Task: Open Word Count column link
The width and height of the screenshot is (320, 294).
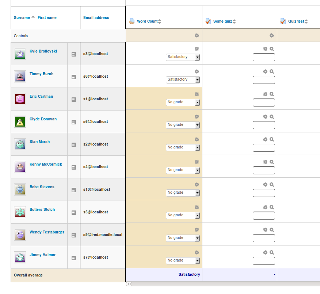Action: click(147, 21)
